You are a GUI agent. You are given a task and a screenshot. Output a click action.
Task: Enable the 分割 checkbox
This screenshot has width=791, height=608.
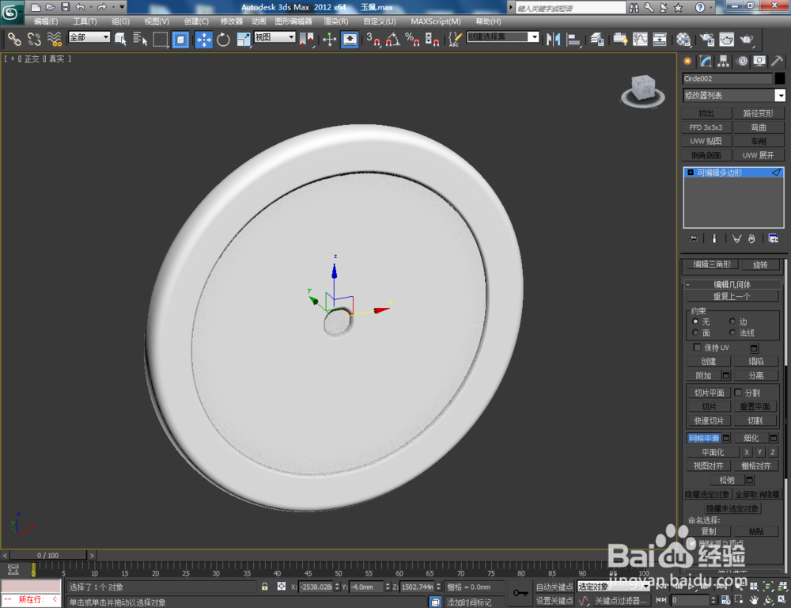pyautogui.click(x=738, y=392)
